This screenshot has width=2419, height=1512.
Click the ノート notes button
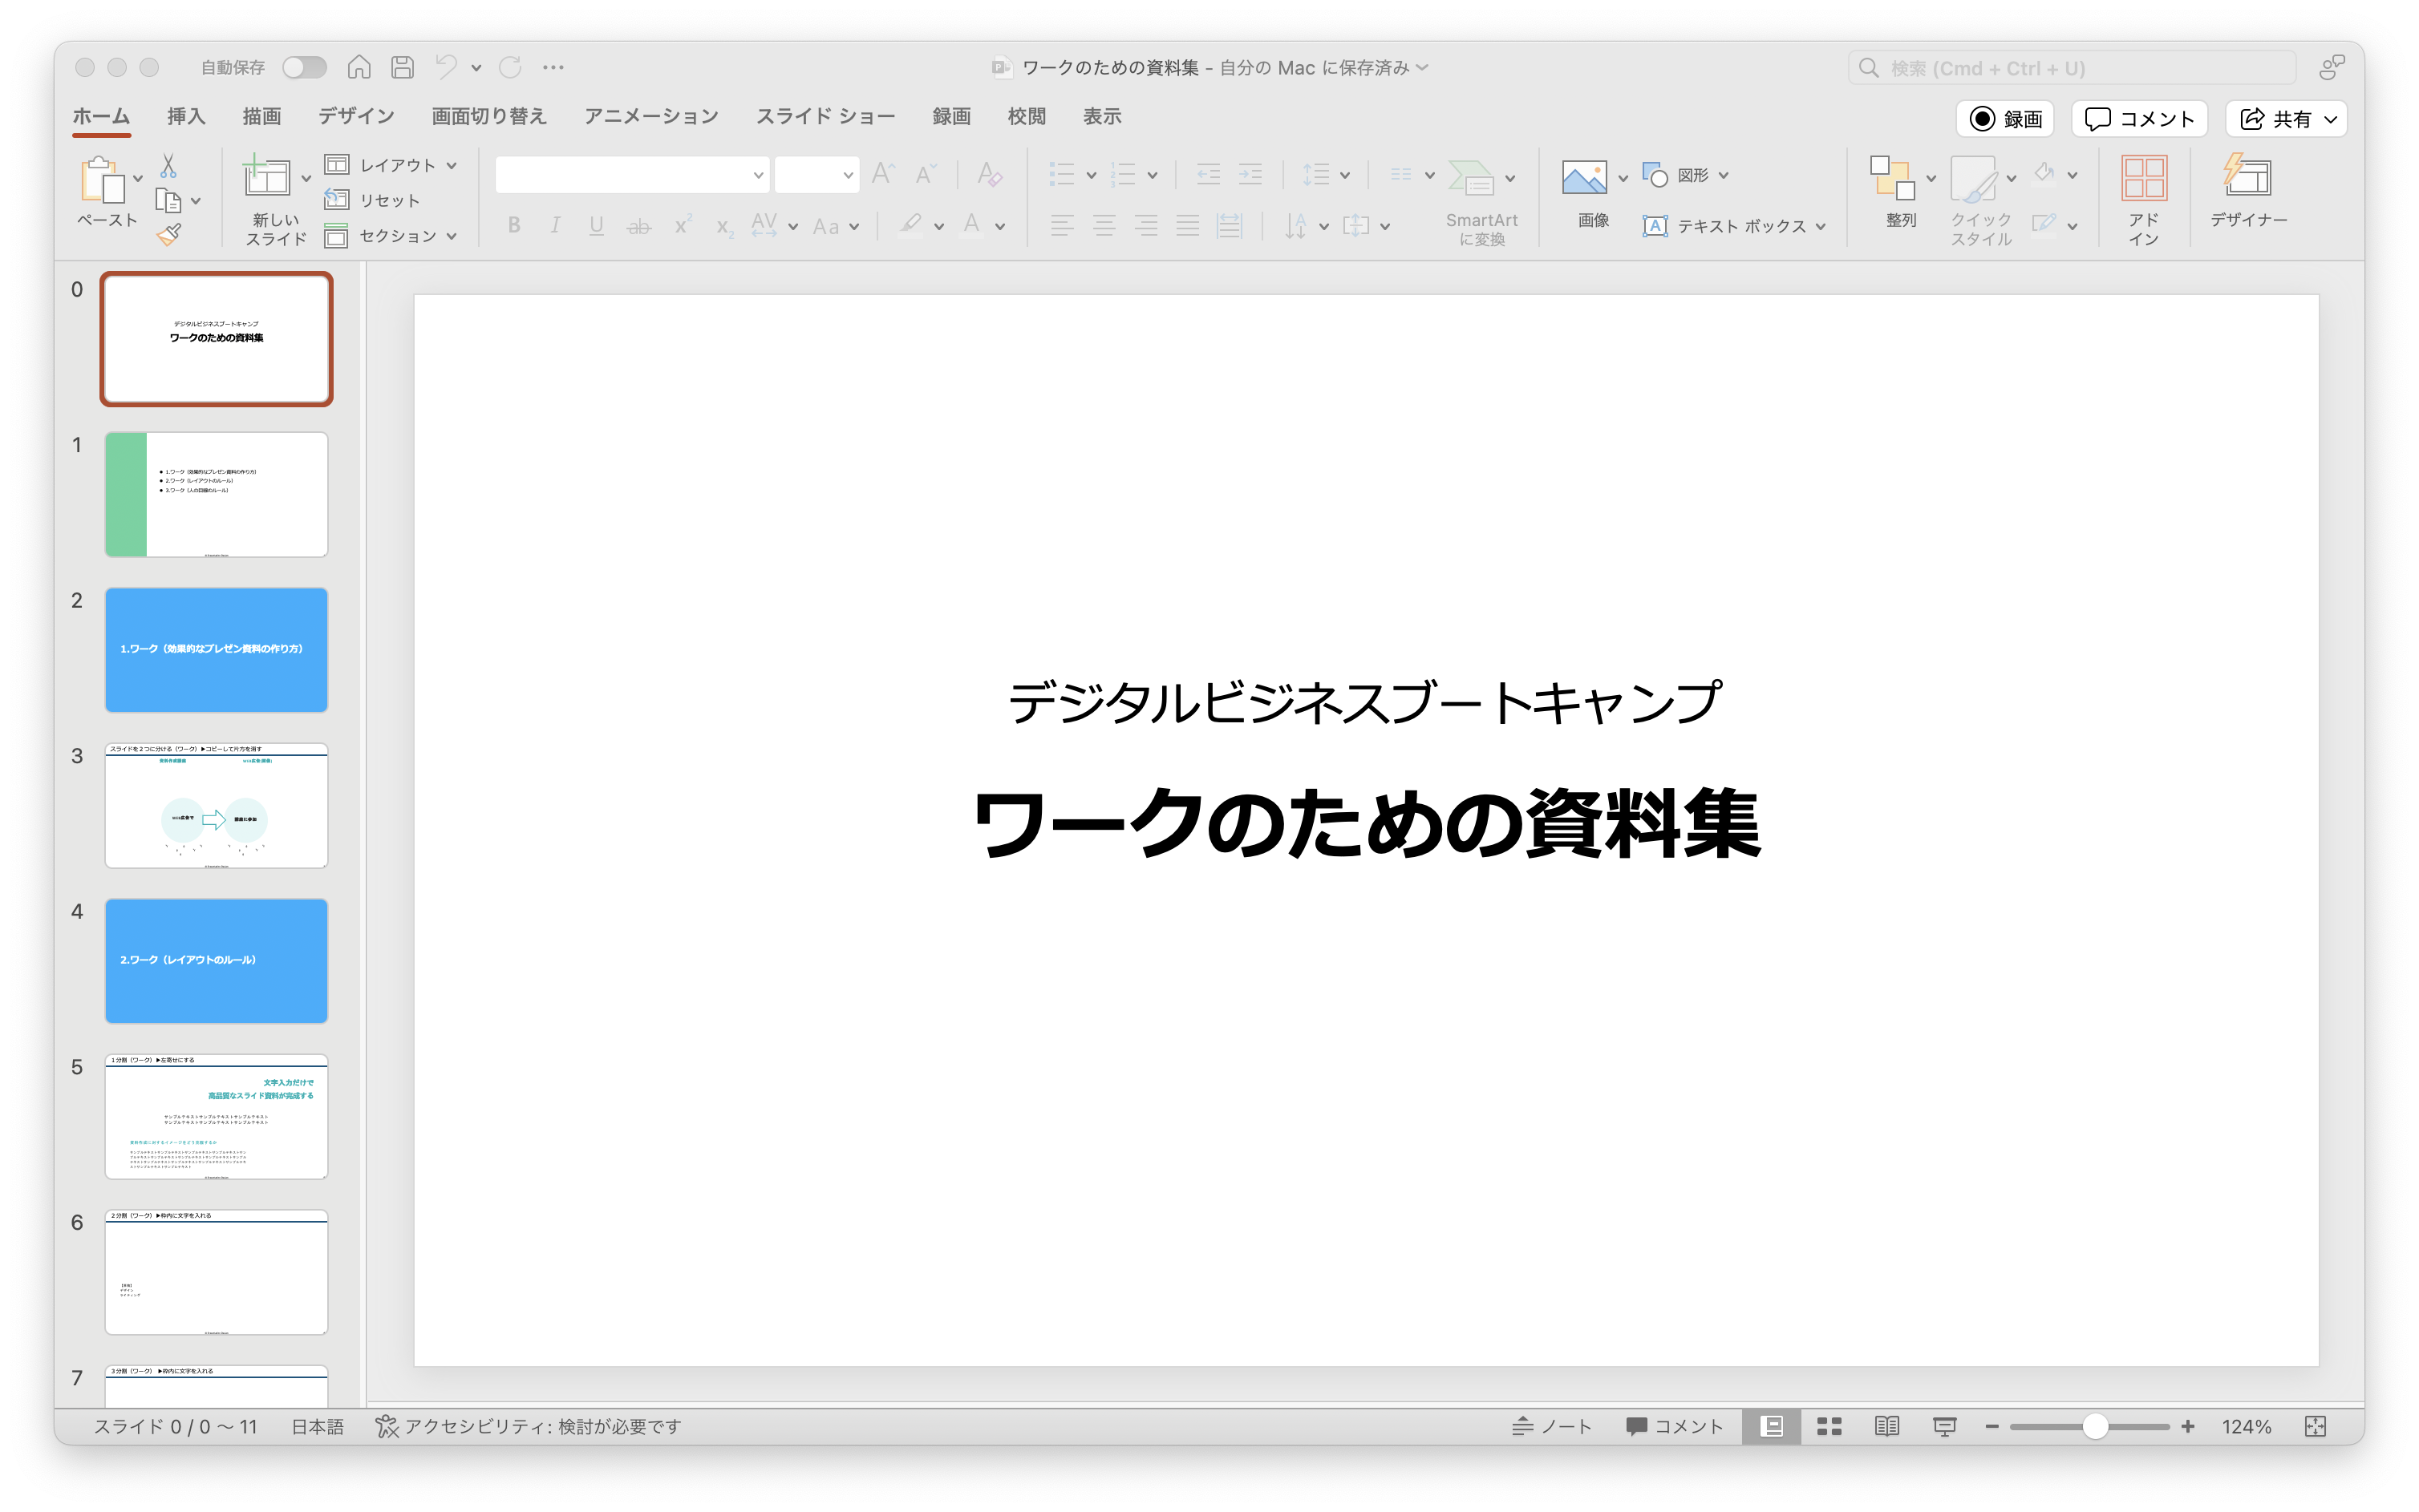coord(1552,1427)
